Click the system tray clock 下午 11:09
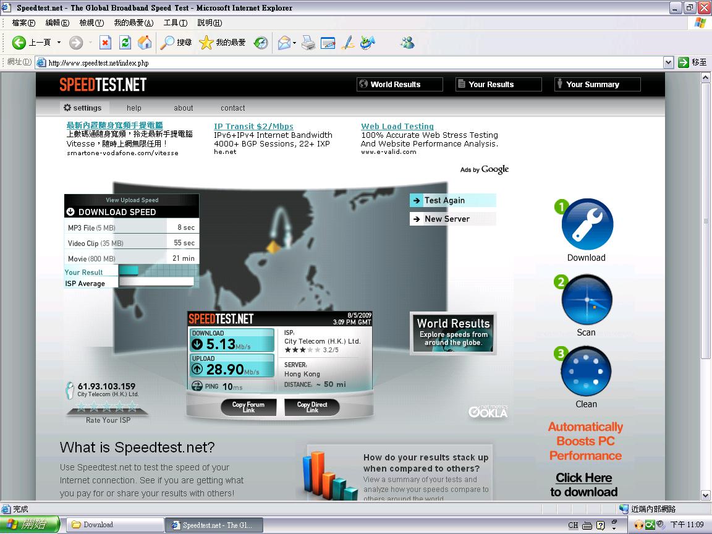712x534 pixels. (687, 525)
